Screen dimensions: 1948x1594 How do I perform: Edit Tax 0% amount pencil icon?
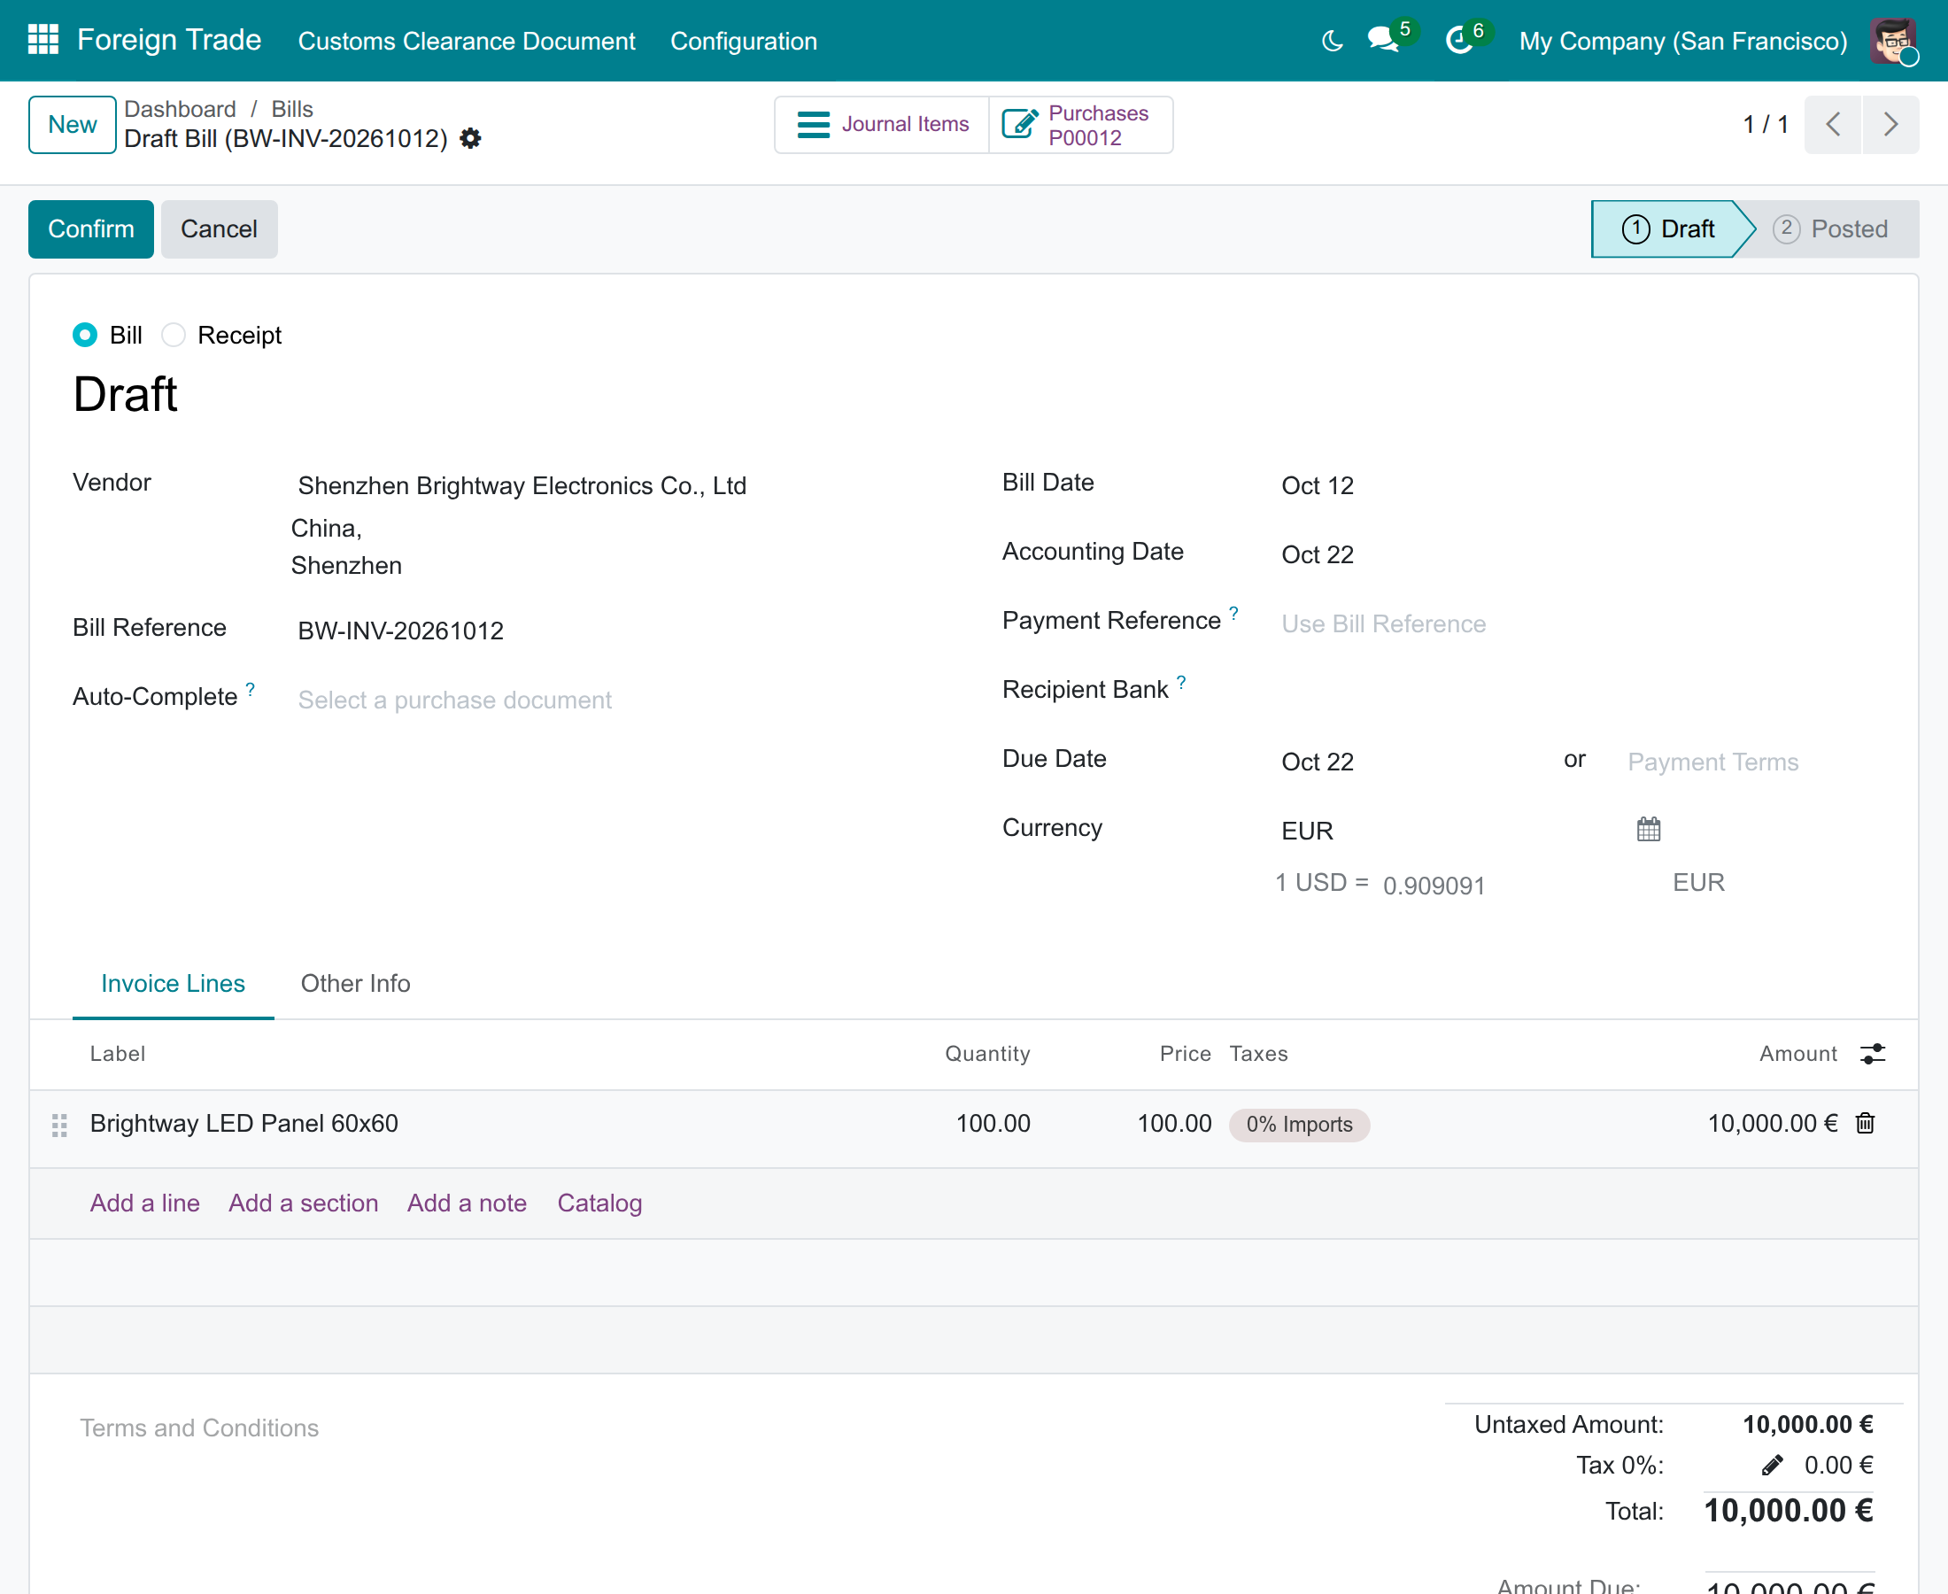[1773, 1465]
